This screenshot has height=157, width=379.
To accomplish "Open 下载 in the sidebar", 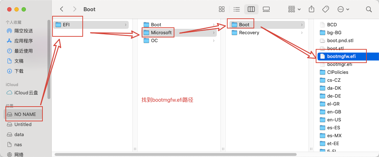I will [15, 71].
